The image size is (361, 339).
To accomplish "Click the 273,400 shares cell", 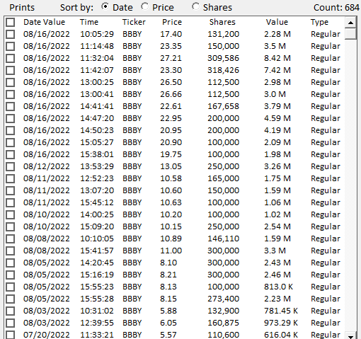I will pos(223,299).
